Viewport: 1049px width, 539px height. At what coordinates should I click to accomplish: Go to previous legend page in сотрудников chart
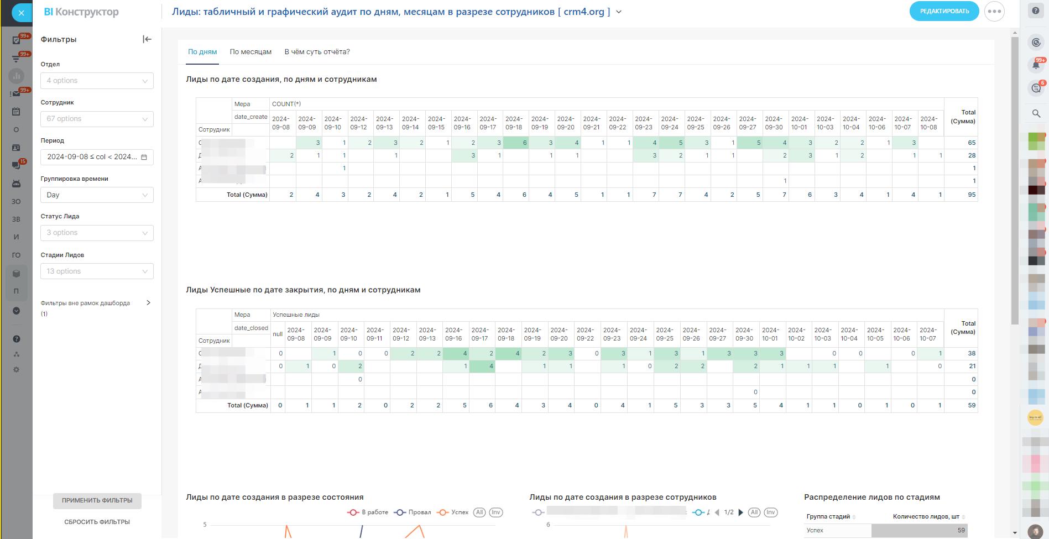pyautogui.click(x=717, y=512)
